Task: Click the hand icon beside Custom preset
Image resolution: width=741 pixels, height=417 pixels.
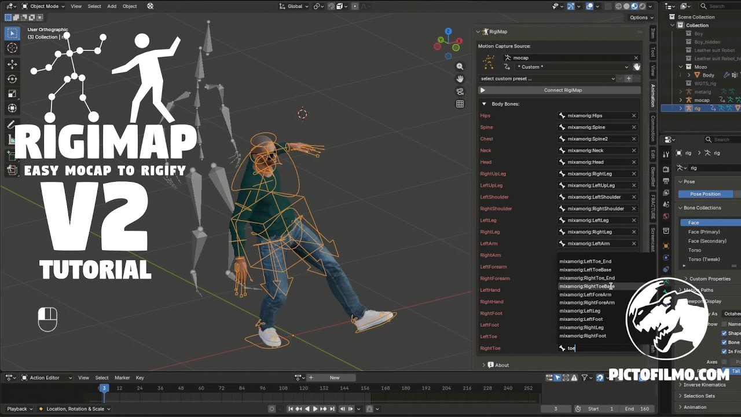Action: click(636, 67)
